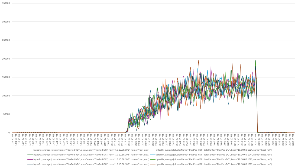This screenshot has width=298, height=168.
Task: Select the legend label for host "10.10.60.105"
Action: click(x=91, y=159)
